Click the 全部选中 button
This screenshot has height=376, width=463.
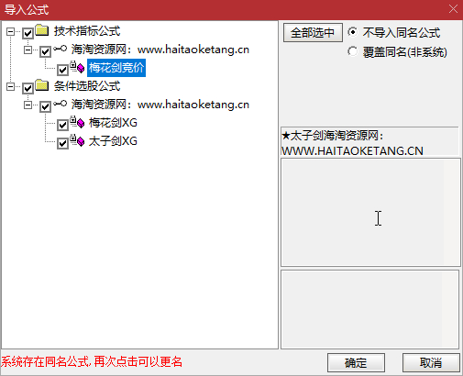point(313,32)
